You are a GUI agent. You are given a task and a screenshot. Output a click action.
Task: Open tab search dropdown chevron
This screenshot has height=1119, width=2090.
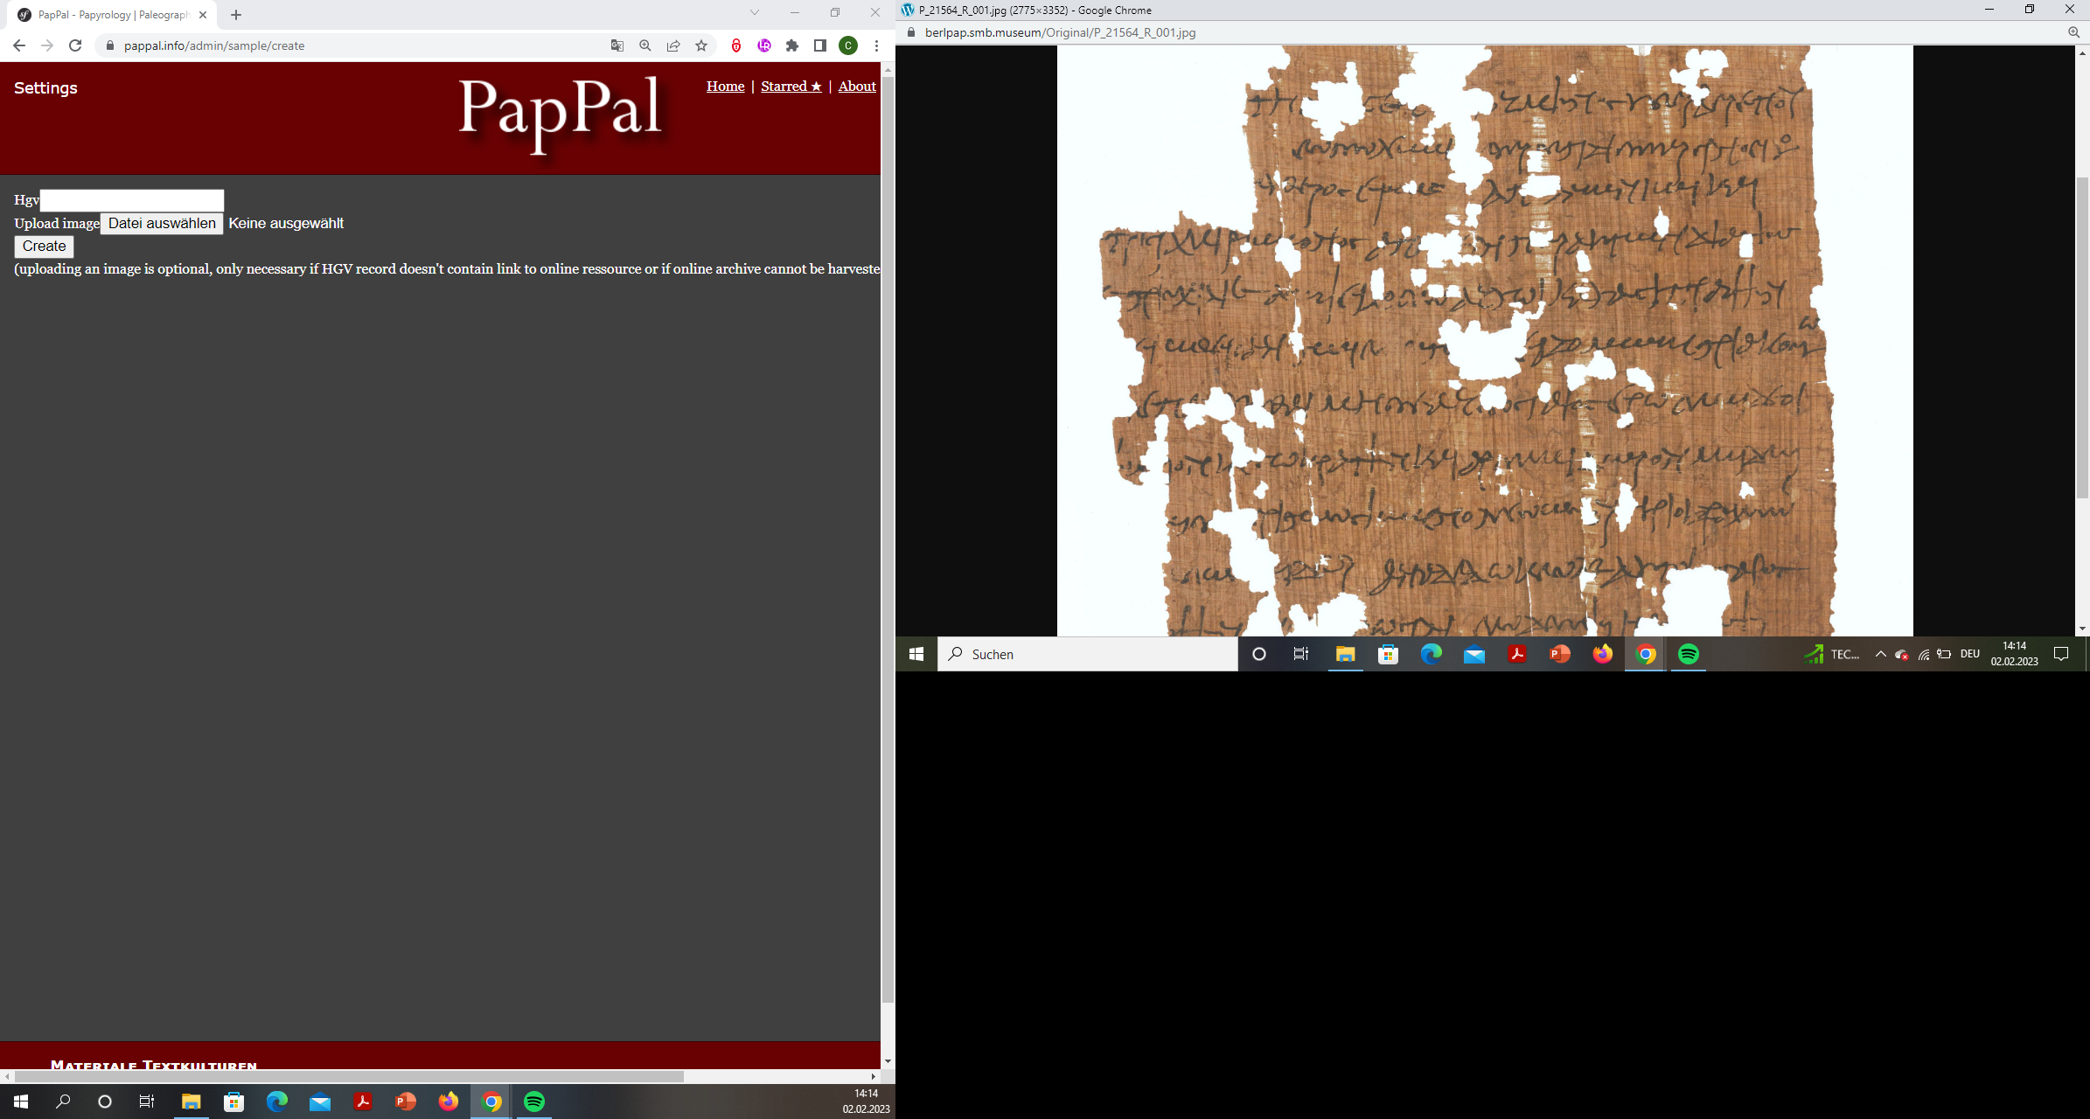(755, 12)
